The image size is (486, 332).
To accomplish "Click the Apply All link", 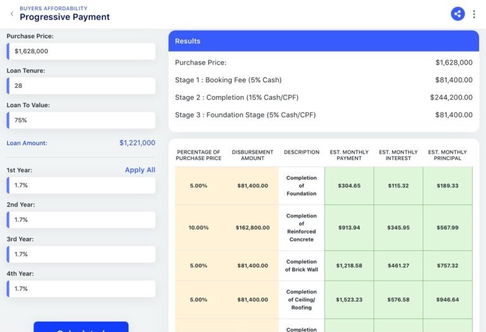I will click(x=140, y=169).
